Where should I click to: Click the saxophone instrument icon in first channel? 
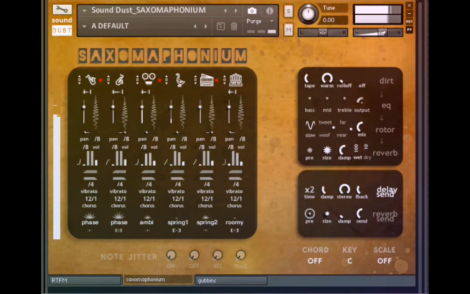tap(90, 80)
